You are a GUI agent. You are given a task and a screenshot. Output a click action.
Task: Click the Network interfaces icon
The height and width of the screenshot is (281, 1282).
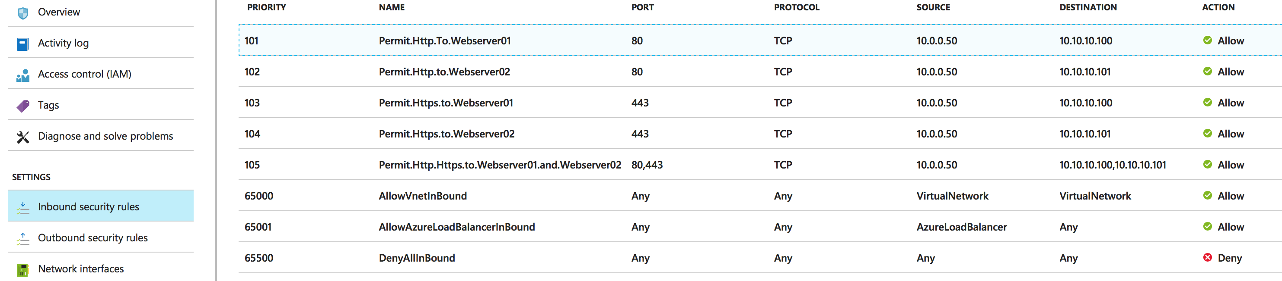coord(23,270)
